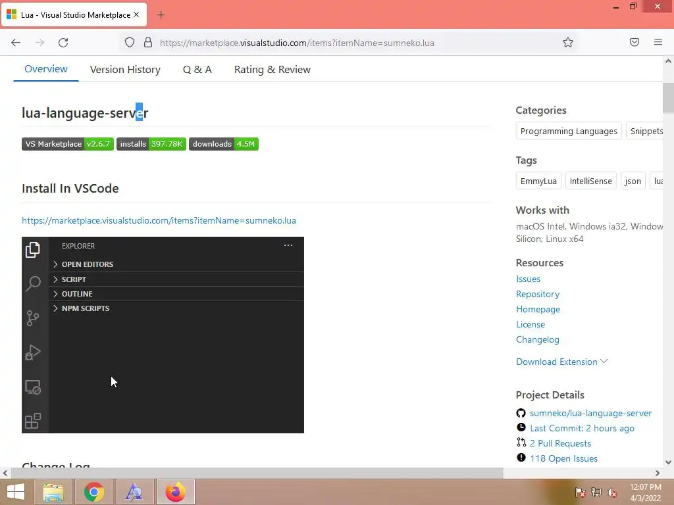Open the Save to Pocket icon
674x505 pixels.
(x=635, y=42)
